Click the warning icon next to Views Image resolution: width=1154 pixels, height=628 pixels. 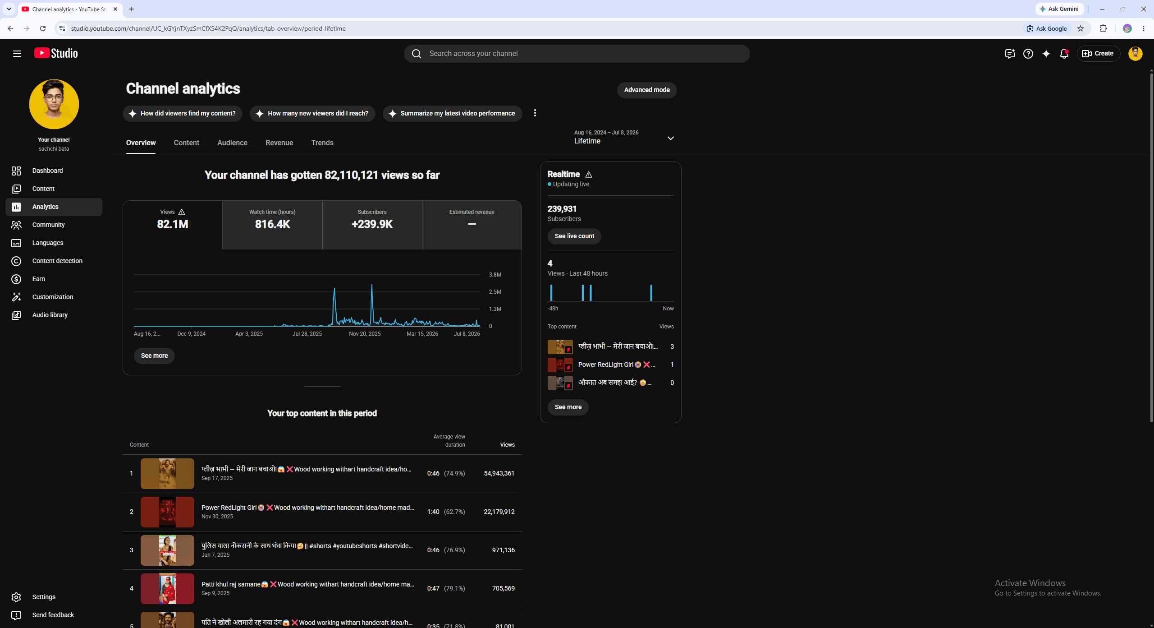pyautogui.click(x=182, y=212)
